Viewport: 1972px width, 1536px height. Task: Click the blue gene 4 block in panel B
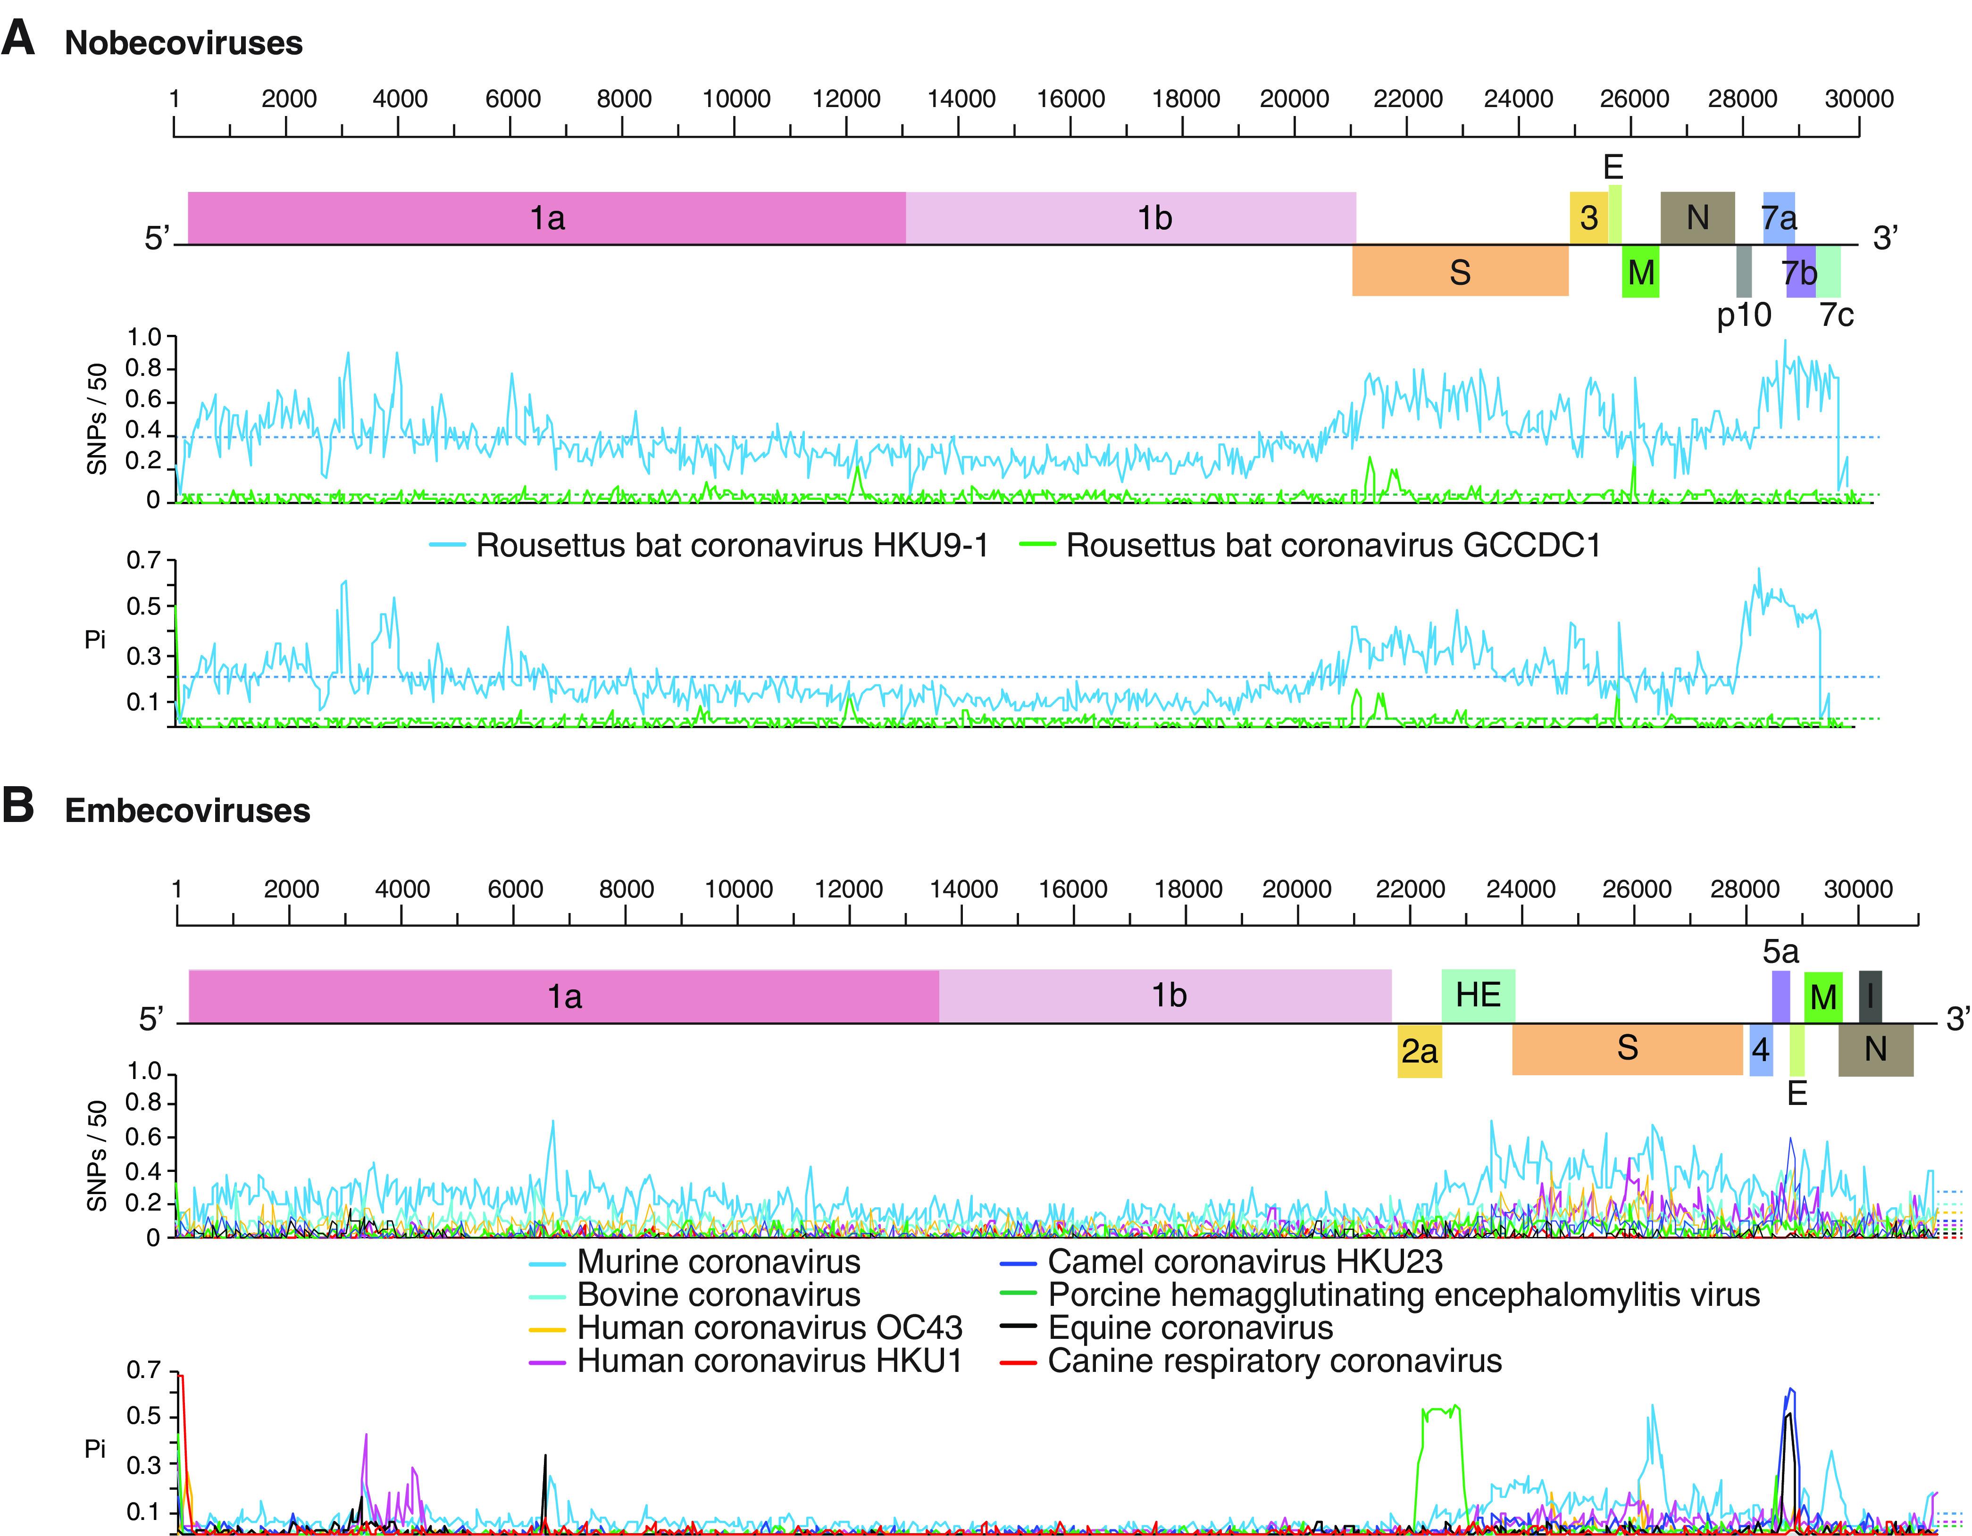[x=1761, y=1050]
